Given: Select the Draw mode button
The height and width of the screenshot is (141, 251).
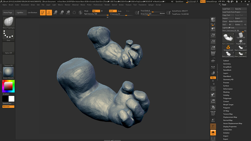Looking at the screenshot, I should (49, 13).
